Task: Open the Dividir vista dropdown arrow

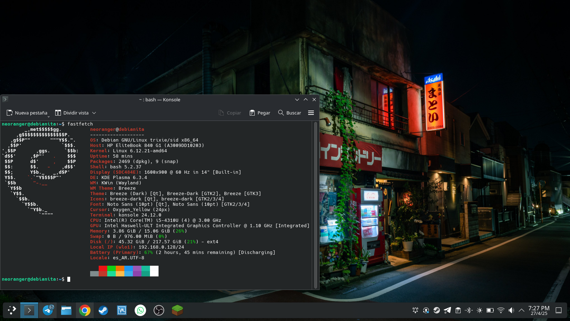Action: pyautogui.click(x=94, y=113)
